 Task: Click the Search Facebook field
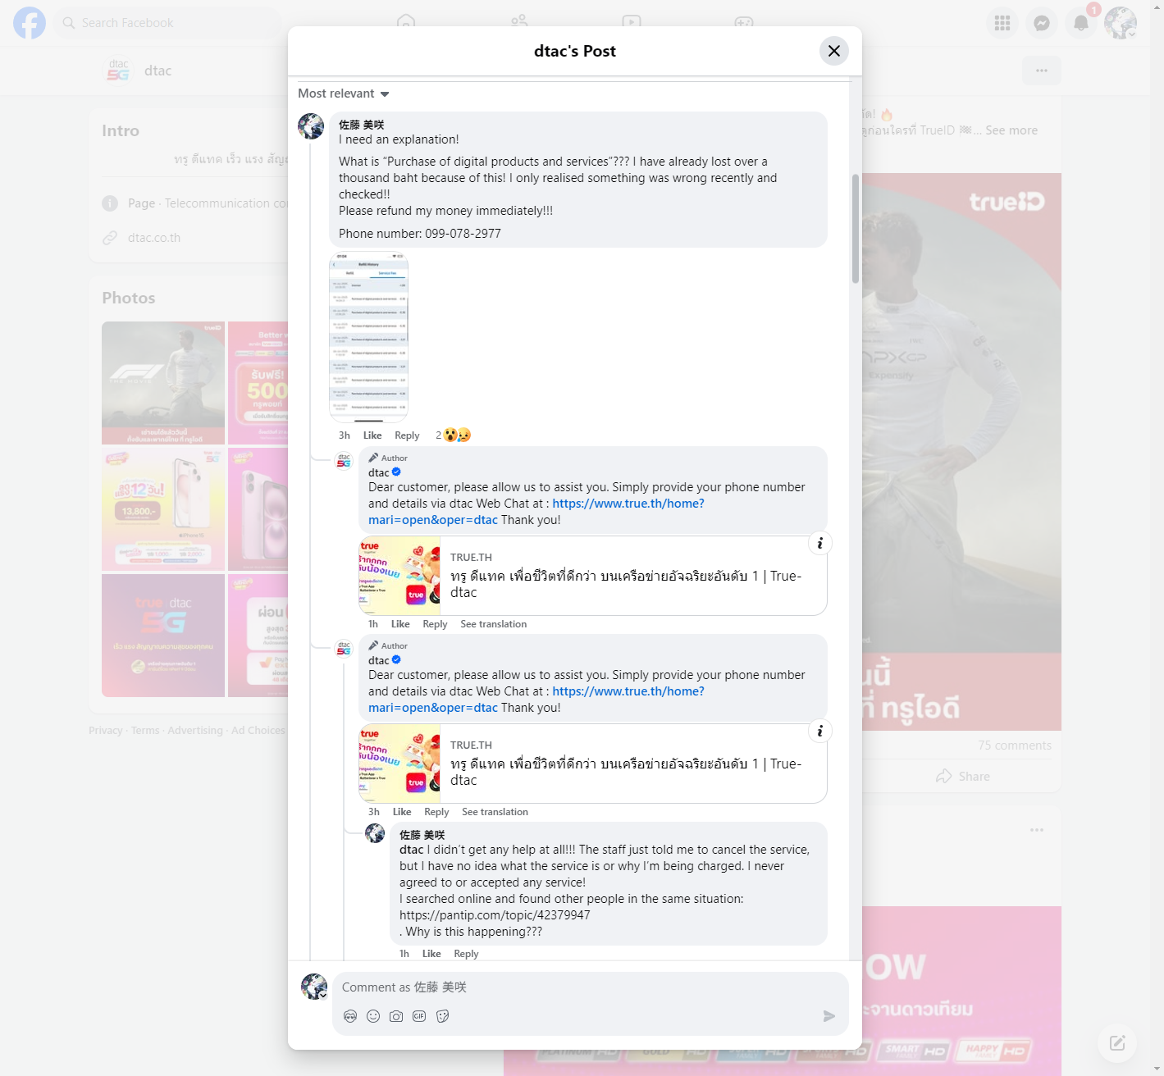click(x=168, y=23)
